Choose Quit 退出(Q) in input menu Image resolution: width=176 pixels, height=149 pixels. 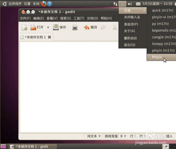click(x=133, y=45)
